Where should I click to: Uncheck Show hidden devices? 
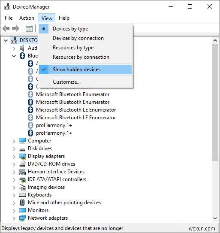point(85,70)
